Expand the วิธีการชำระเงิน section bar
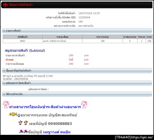This screenshot has width=154, height=140. tap(77, 94)
